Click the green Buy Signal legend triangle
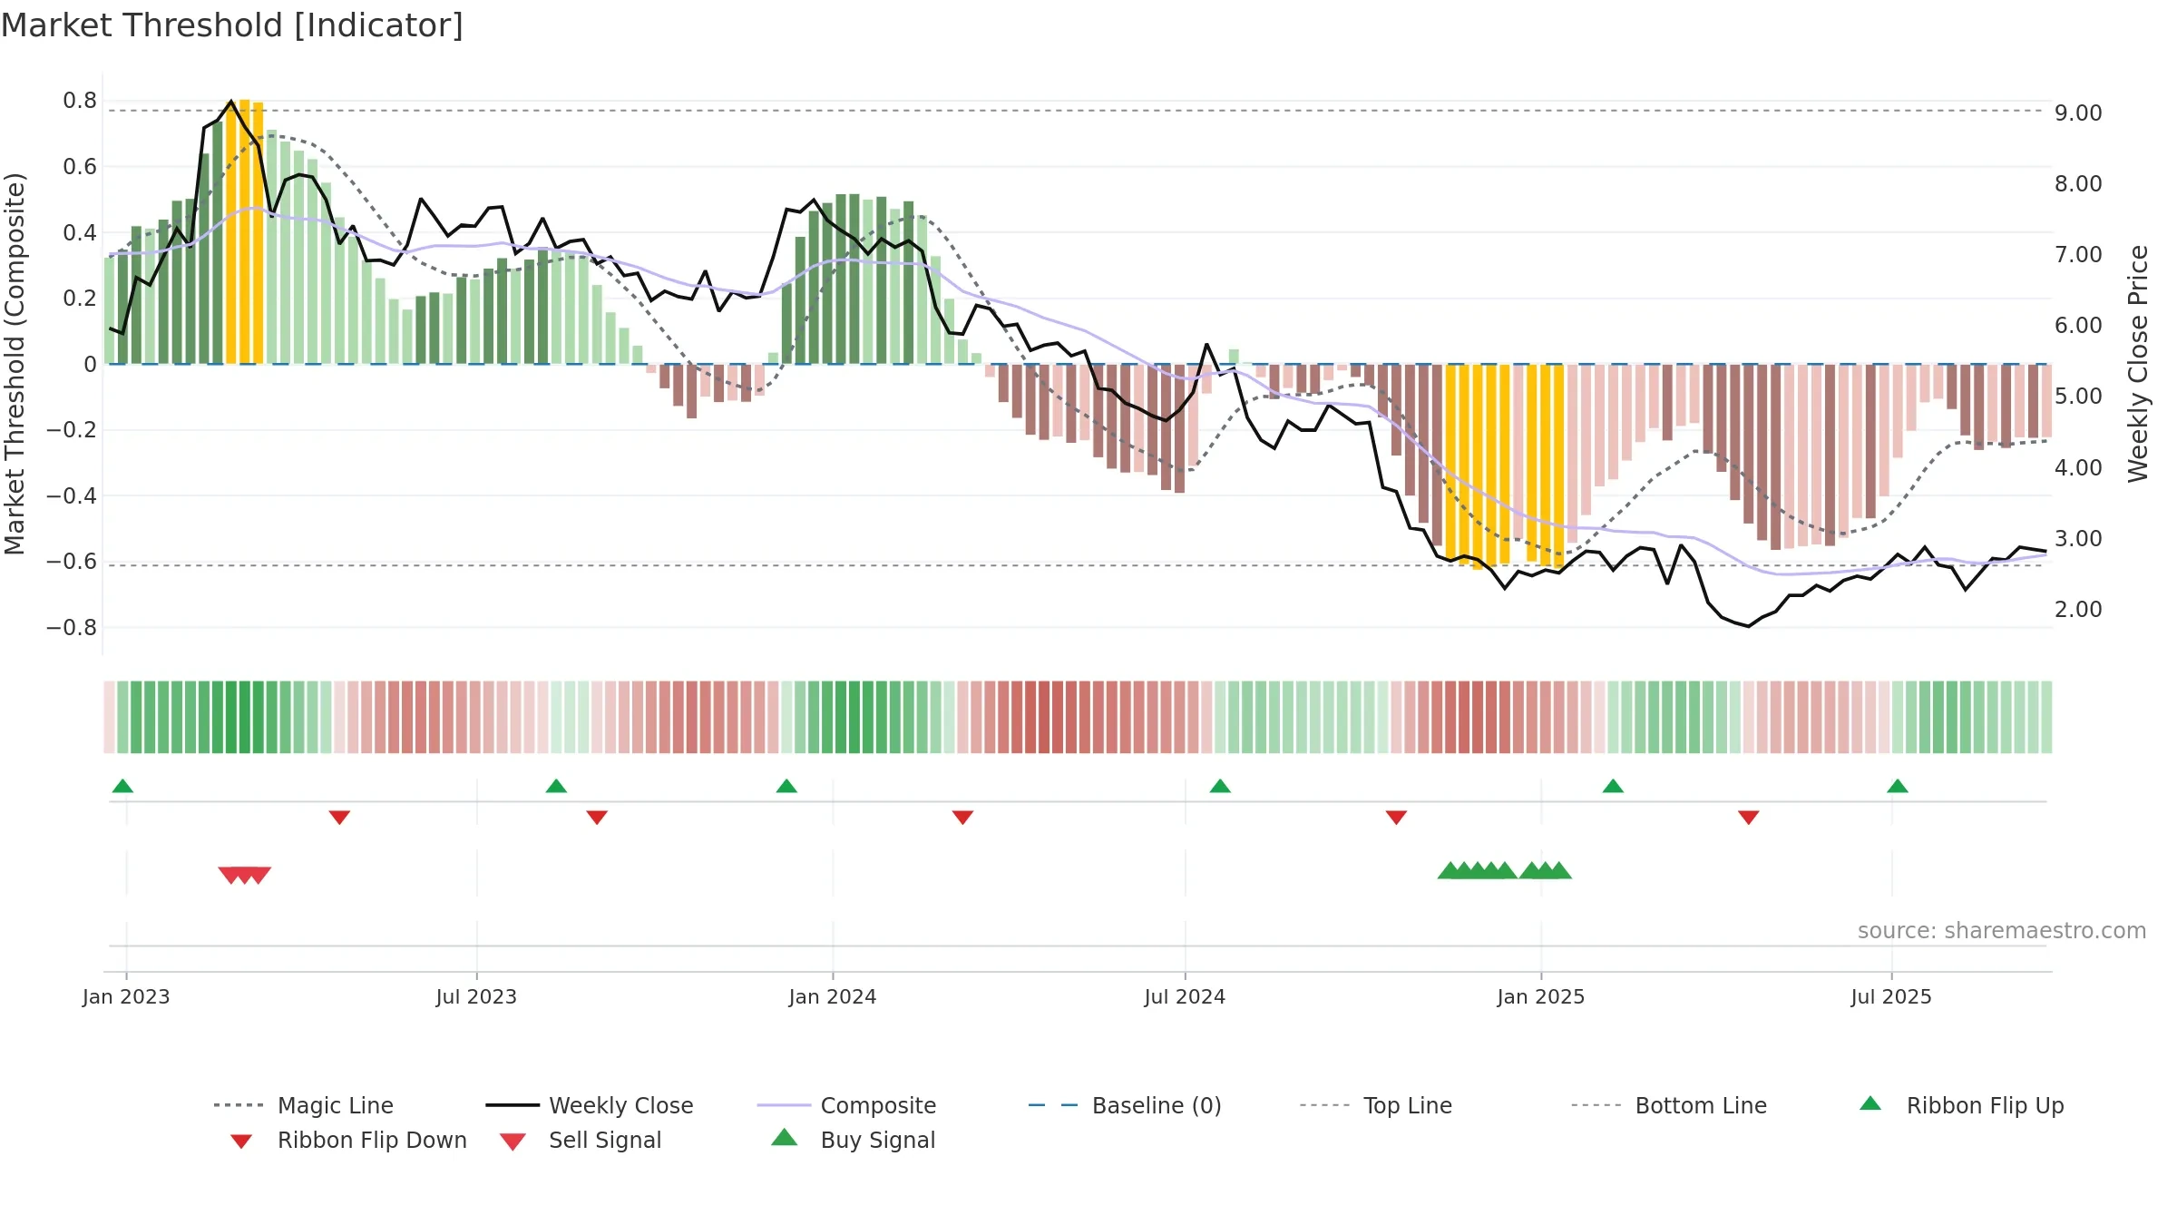The height and width of the screenshot is (1225, 2177). click(785, 1137)
